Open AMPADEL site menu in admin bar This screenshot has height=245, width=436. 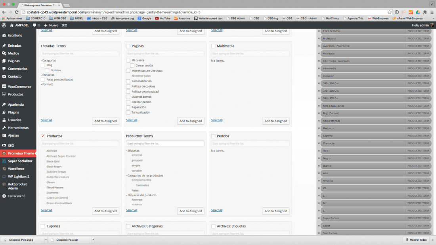(x=19, y=25)
